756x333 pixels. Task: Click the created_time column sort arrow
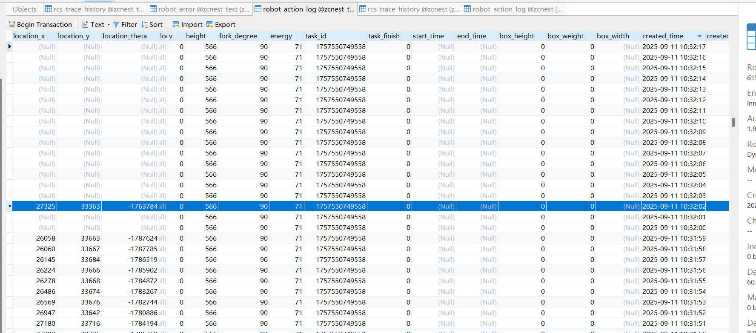(699, 36)
